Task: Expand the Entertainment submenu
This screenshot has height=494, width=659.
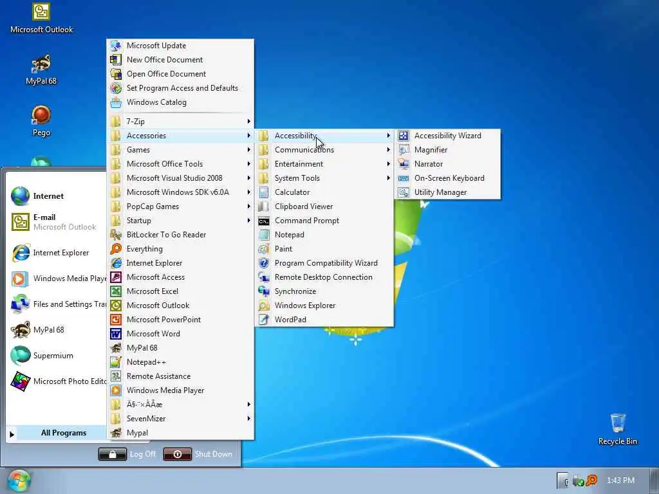Action: 324,164
